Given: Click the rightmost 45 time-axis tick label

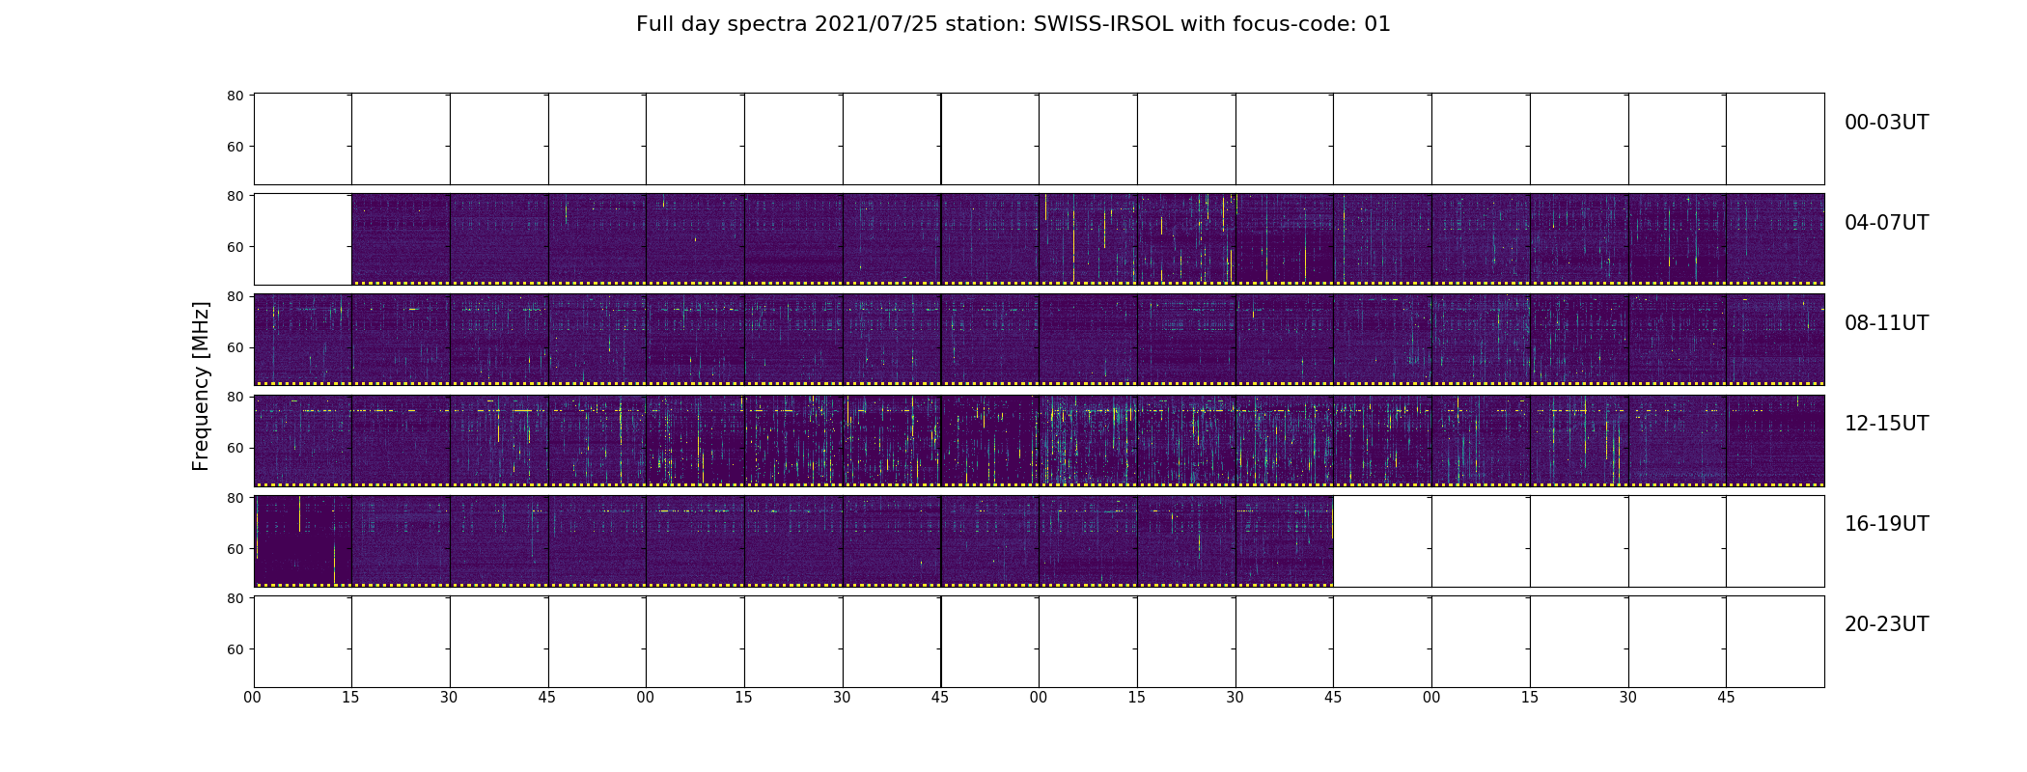Looking at the screenshot, I should coord(1726,698).
